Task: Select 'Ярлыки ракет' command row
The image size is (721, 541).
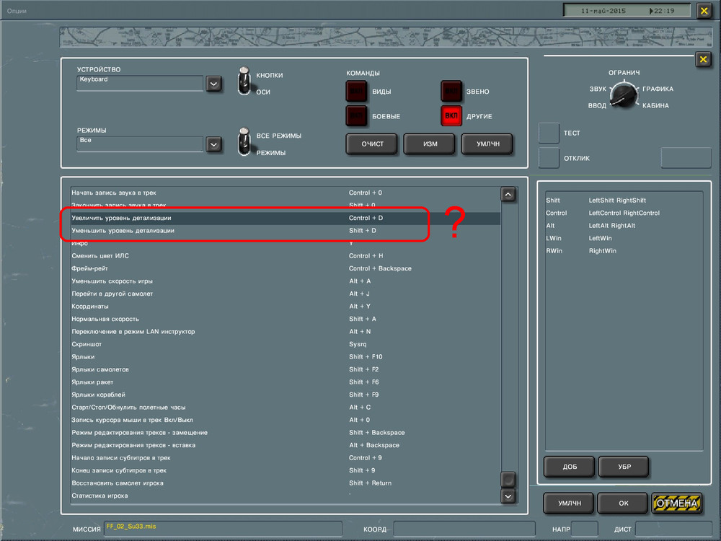Action: (x=285, y=382)
